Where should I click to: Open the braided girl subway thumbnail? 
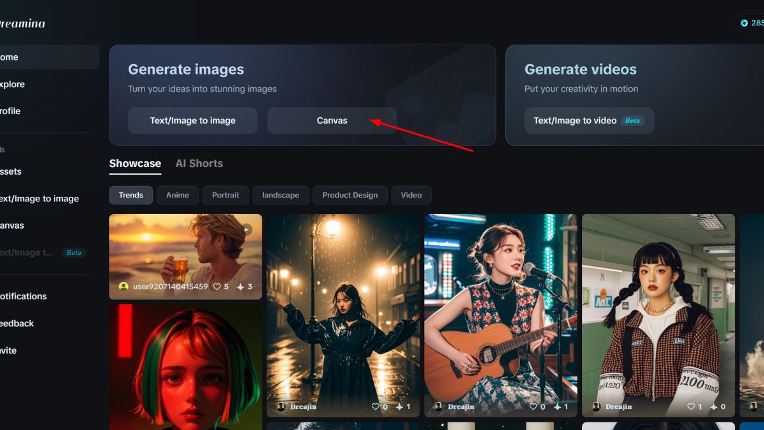[x=658, y=315]
